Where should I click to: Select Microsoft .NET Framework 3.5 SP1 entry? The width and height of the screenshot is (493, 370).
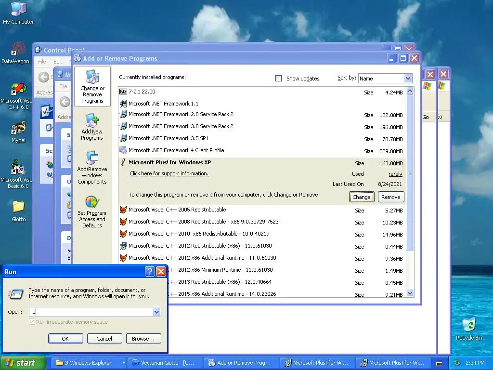(262, 138)
